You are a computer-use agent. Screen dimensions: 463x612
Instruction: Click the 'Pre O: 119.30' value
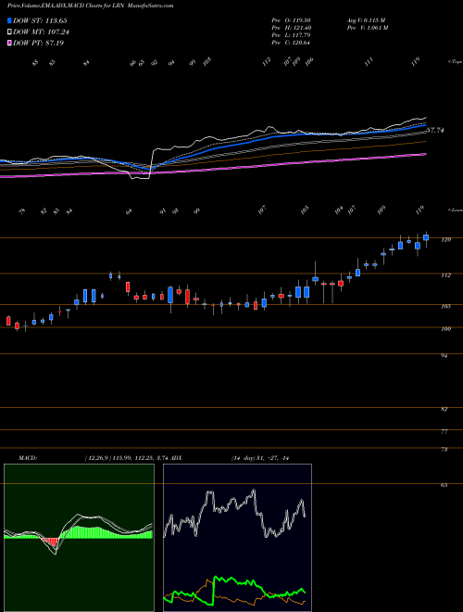(291, 20)
